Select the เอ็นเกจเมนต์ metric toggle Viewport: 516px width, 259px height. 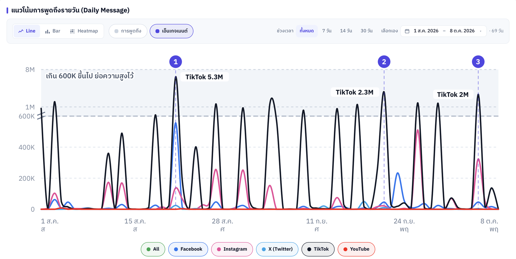172,31
